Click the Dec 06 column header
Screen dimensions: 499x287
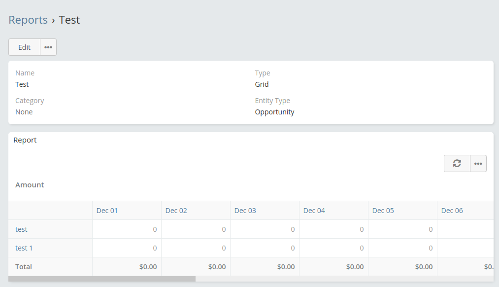point(452,211)
